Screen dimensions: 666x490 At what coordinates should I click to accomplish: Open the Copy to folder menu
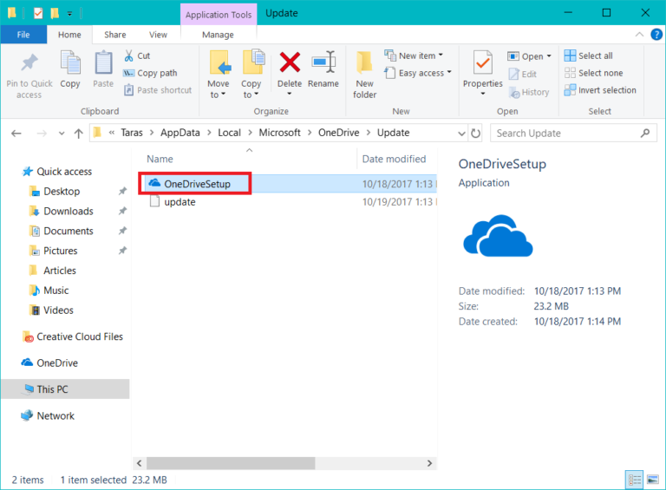(251, 75)
